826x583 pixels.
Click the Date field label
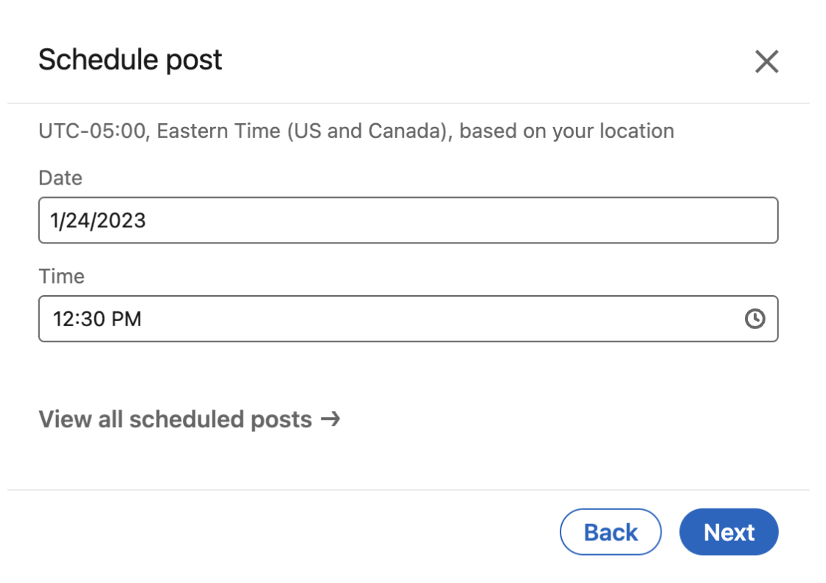pos(60,178)
